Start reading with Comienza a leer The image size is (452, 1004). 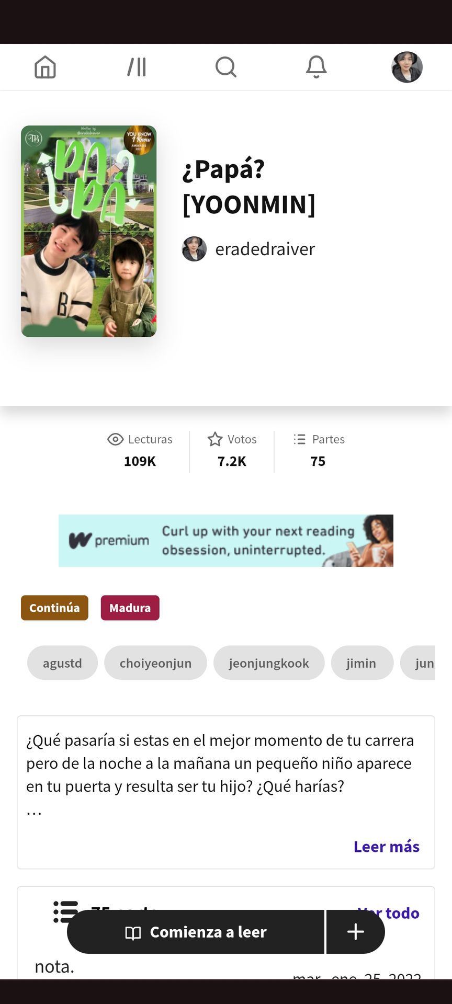pos(196,931)
